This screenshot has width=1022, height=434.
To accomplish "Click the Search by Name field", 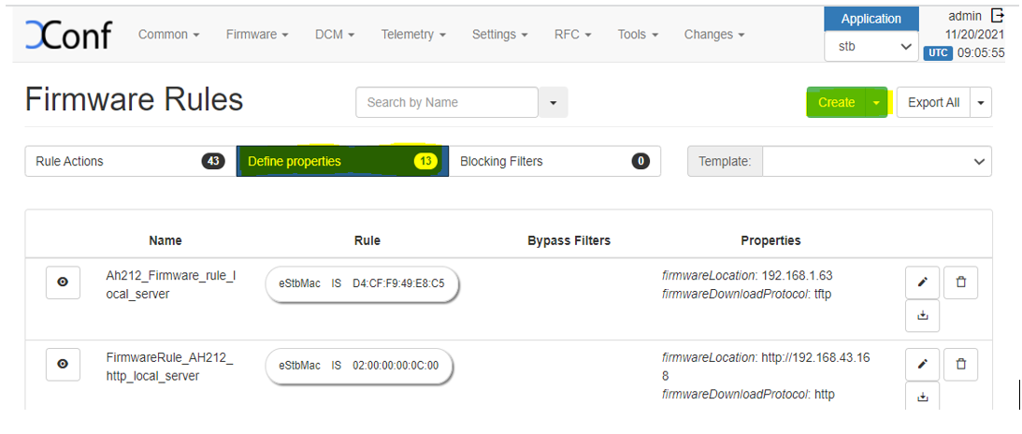I will 447,103.
